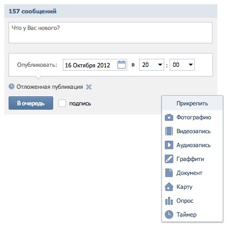Select Карту menu entry text
Screen dimensions: 227x229
[185, 187]
